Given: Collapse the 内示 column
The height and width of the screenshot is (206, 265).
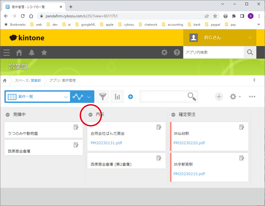Looking at the screenshot, I should click(x=90, y=115).
